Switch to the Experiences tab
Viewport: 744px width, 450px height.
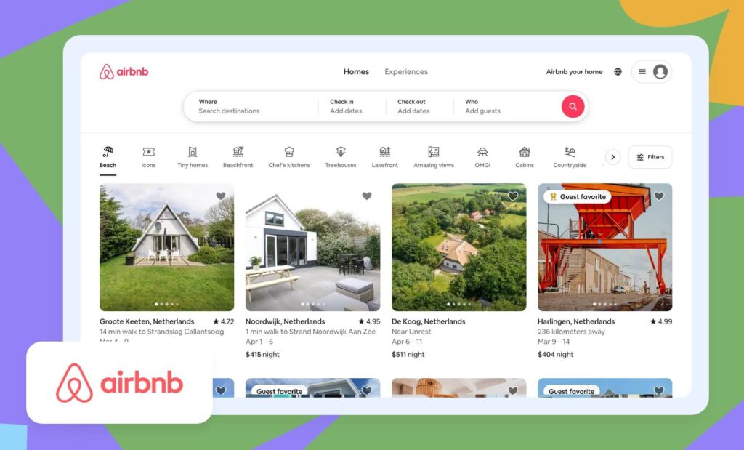point(406,72)
